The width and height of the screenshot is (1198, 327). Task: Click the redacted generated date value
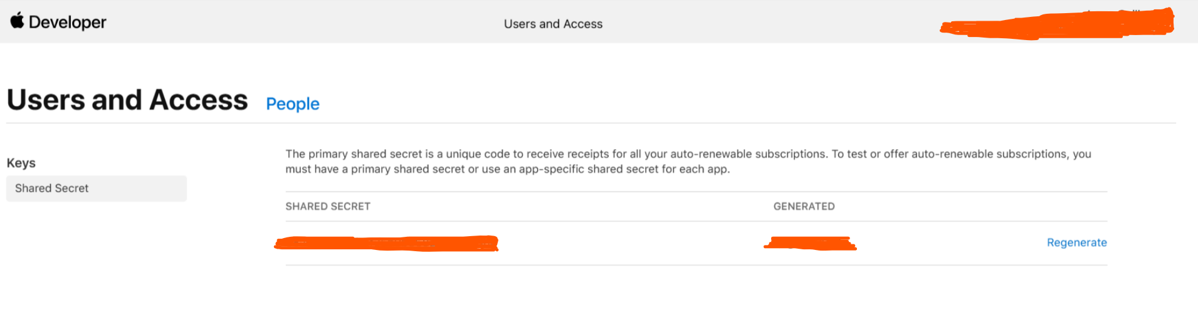pyautogui.click(x=810, y=243)
